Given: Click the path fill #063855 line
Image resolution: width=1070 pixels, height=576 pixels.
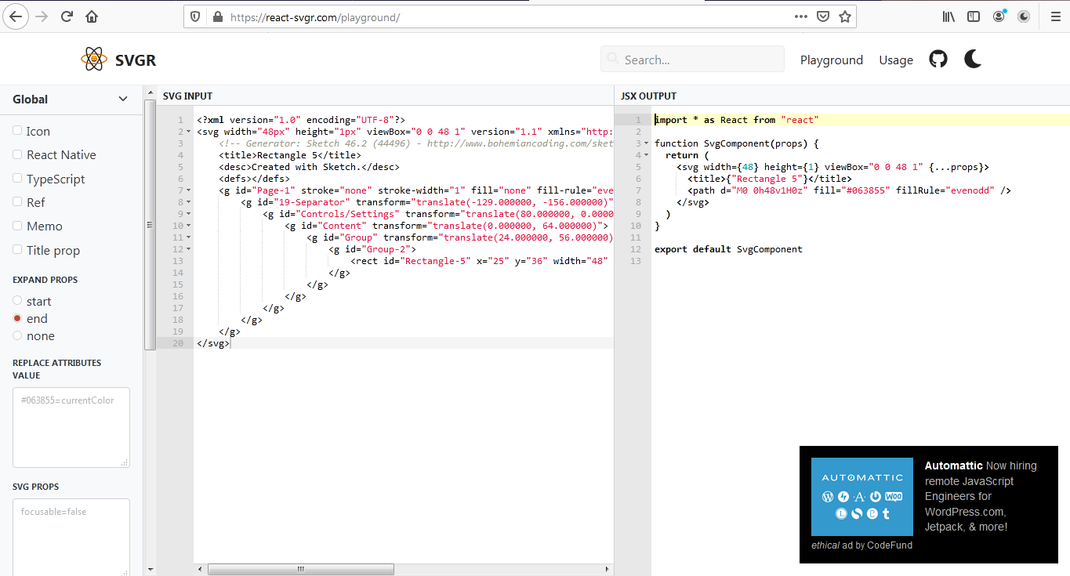Looking at the screenshot, I should 849,190.
